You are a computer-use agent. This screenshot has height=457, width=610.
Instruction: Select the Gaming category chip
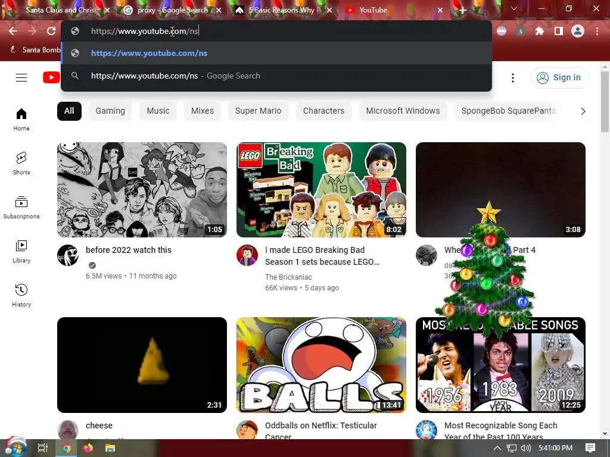[110, 111]
